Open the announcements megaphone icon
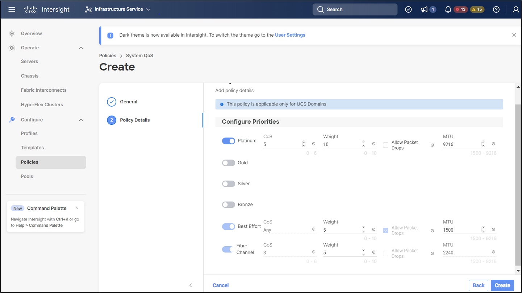 (424, 9)
